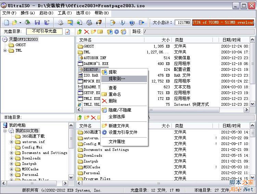This screenshot has width=257, height=194.
Task: Click the gear Set boot file icon
Action: pyautogui.click(x=117, y=31)
